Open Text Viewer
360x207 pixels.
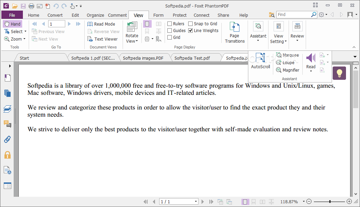[x=102, y=39]
